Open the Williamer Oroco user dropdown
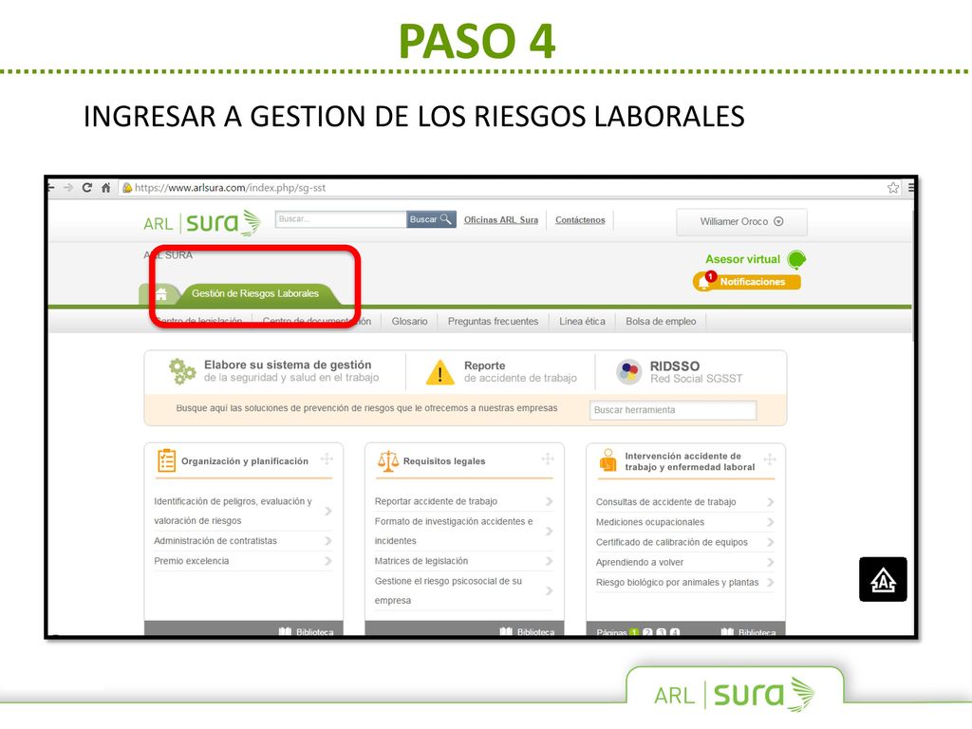 741,221
